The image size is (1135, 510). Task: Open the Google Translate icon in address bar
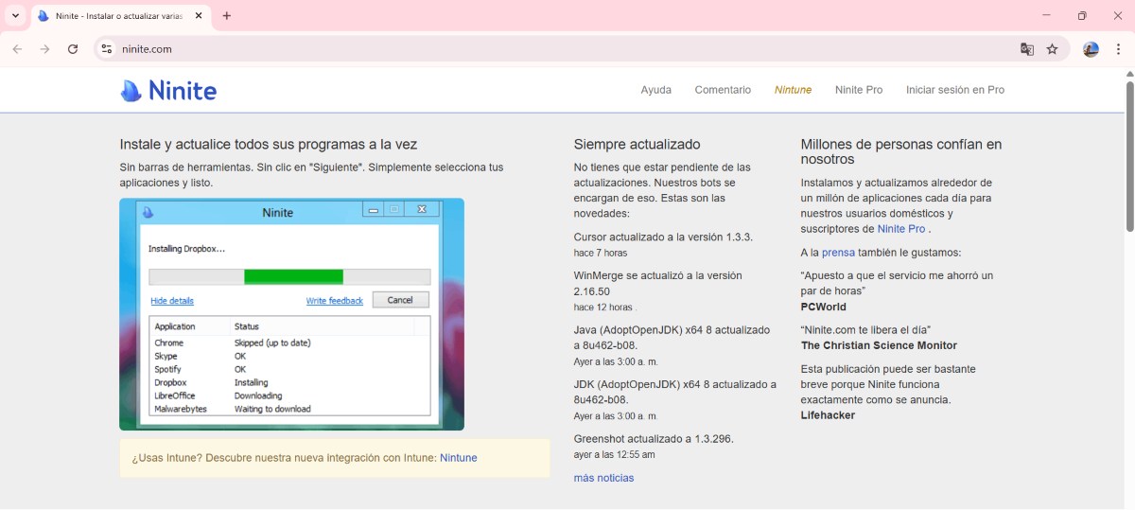1027,49
